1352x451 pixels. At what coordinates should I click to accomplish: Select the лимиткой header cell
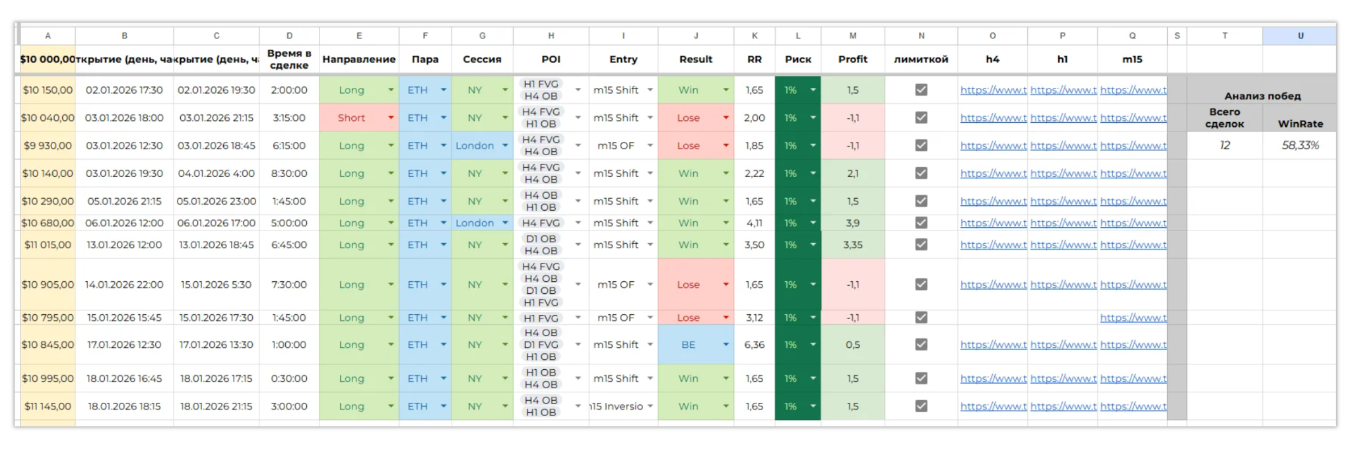pyautogui.click(x=921, y=59)
